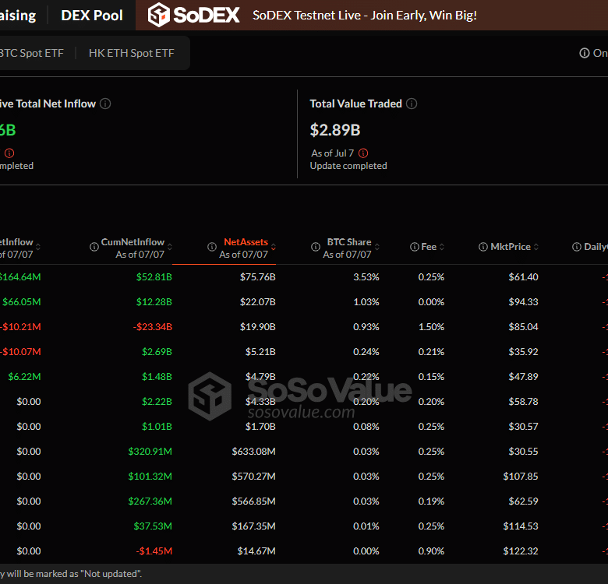
Task: Select the -$23.34B cumulative inflow cell
Action: pos(152,327)
